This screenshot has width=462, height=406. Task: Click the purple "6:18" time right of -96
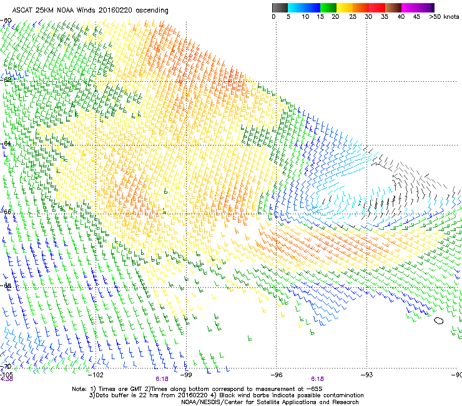click(x=317, y=379)
